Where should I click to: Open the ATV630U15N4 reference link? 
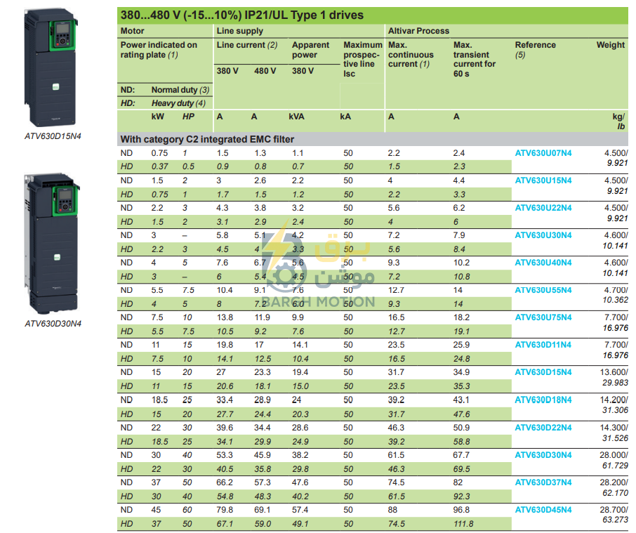pyautogui.click(x=543, y=180)
